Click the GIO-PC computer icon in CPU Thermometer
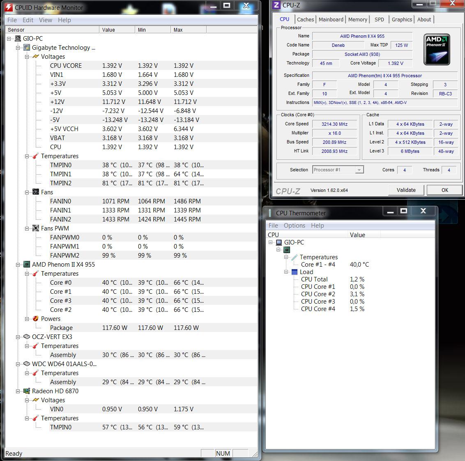This screenshot has width=465, height=461. (279, 242)
